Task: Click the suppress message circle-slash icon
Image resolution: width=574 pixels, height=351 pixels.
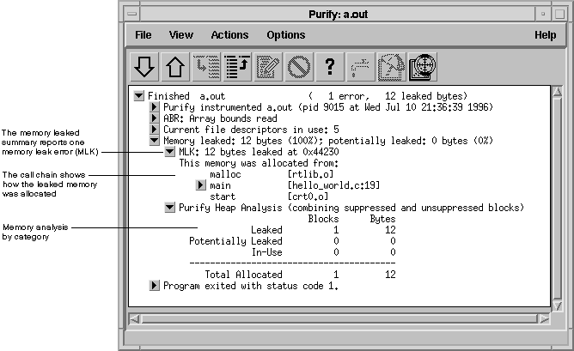Action: click(x=299, y=67)
